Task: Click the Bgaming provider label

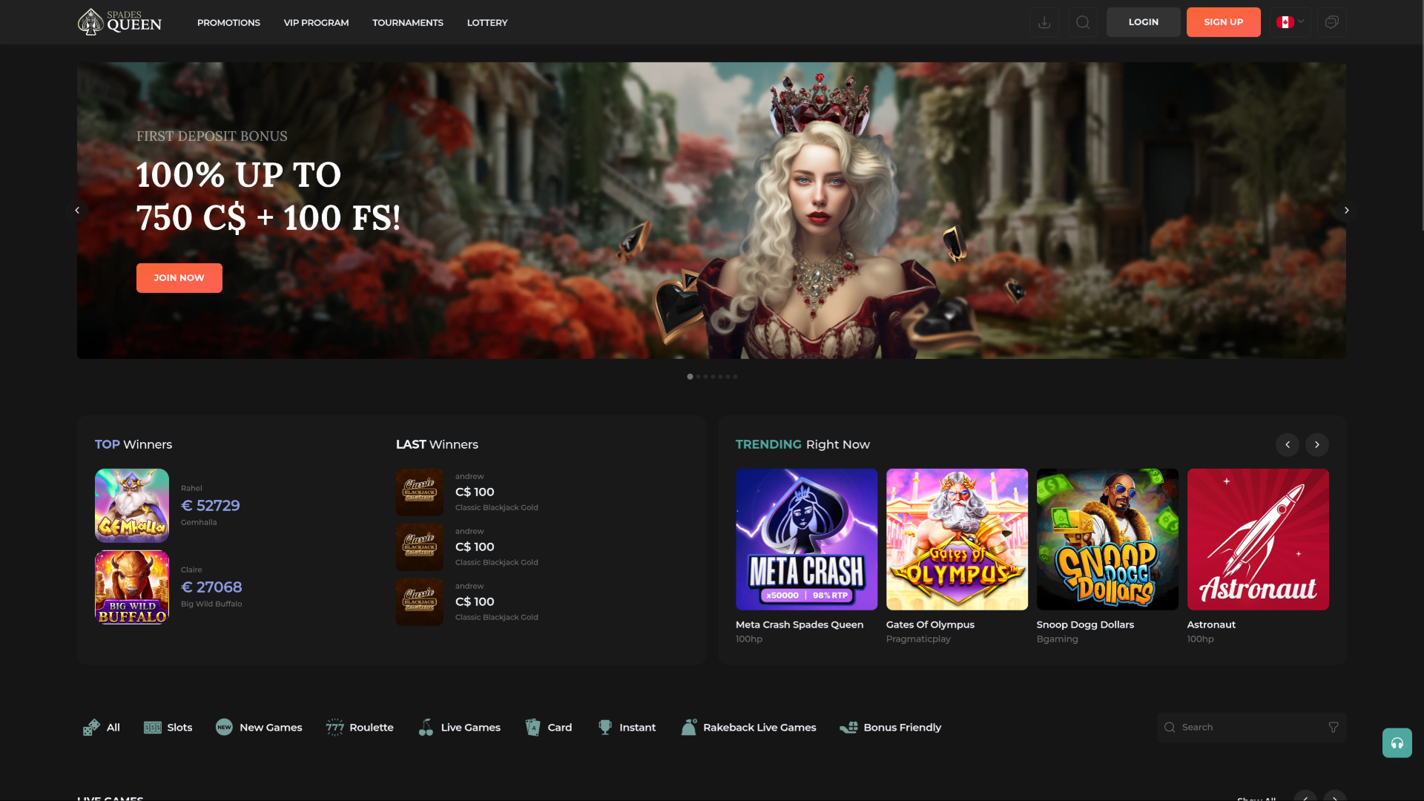Action: click(1057, 639)
